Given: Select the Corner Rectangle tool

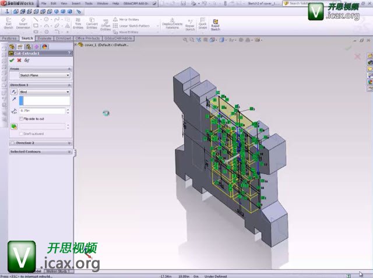Looking at the screenshot, I should (x=36, y=26).
